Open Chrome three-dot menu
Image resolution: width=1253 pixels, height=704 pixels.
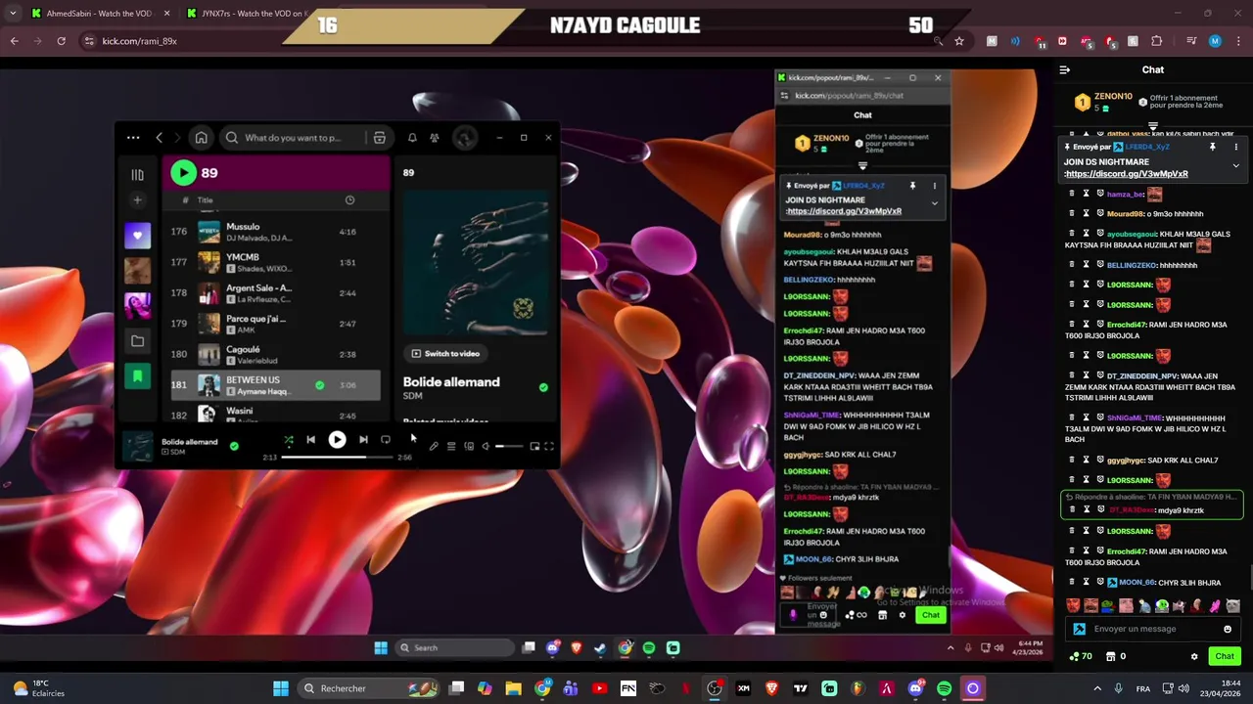(1237, 41)
